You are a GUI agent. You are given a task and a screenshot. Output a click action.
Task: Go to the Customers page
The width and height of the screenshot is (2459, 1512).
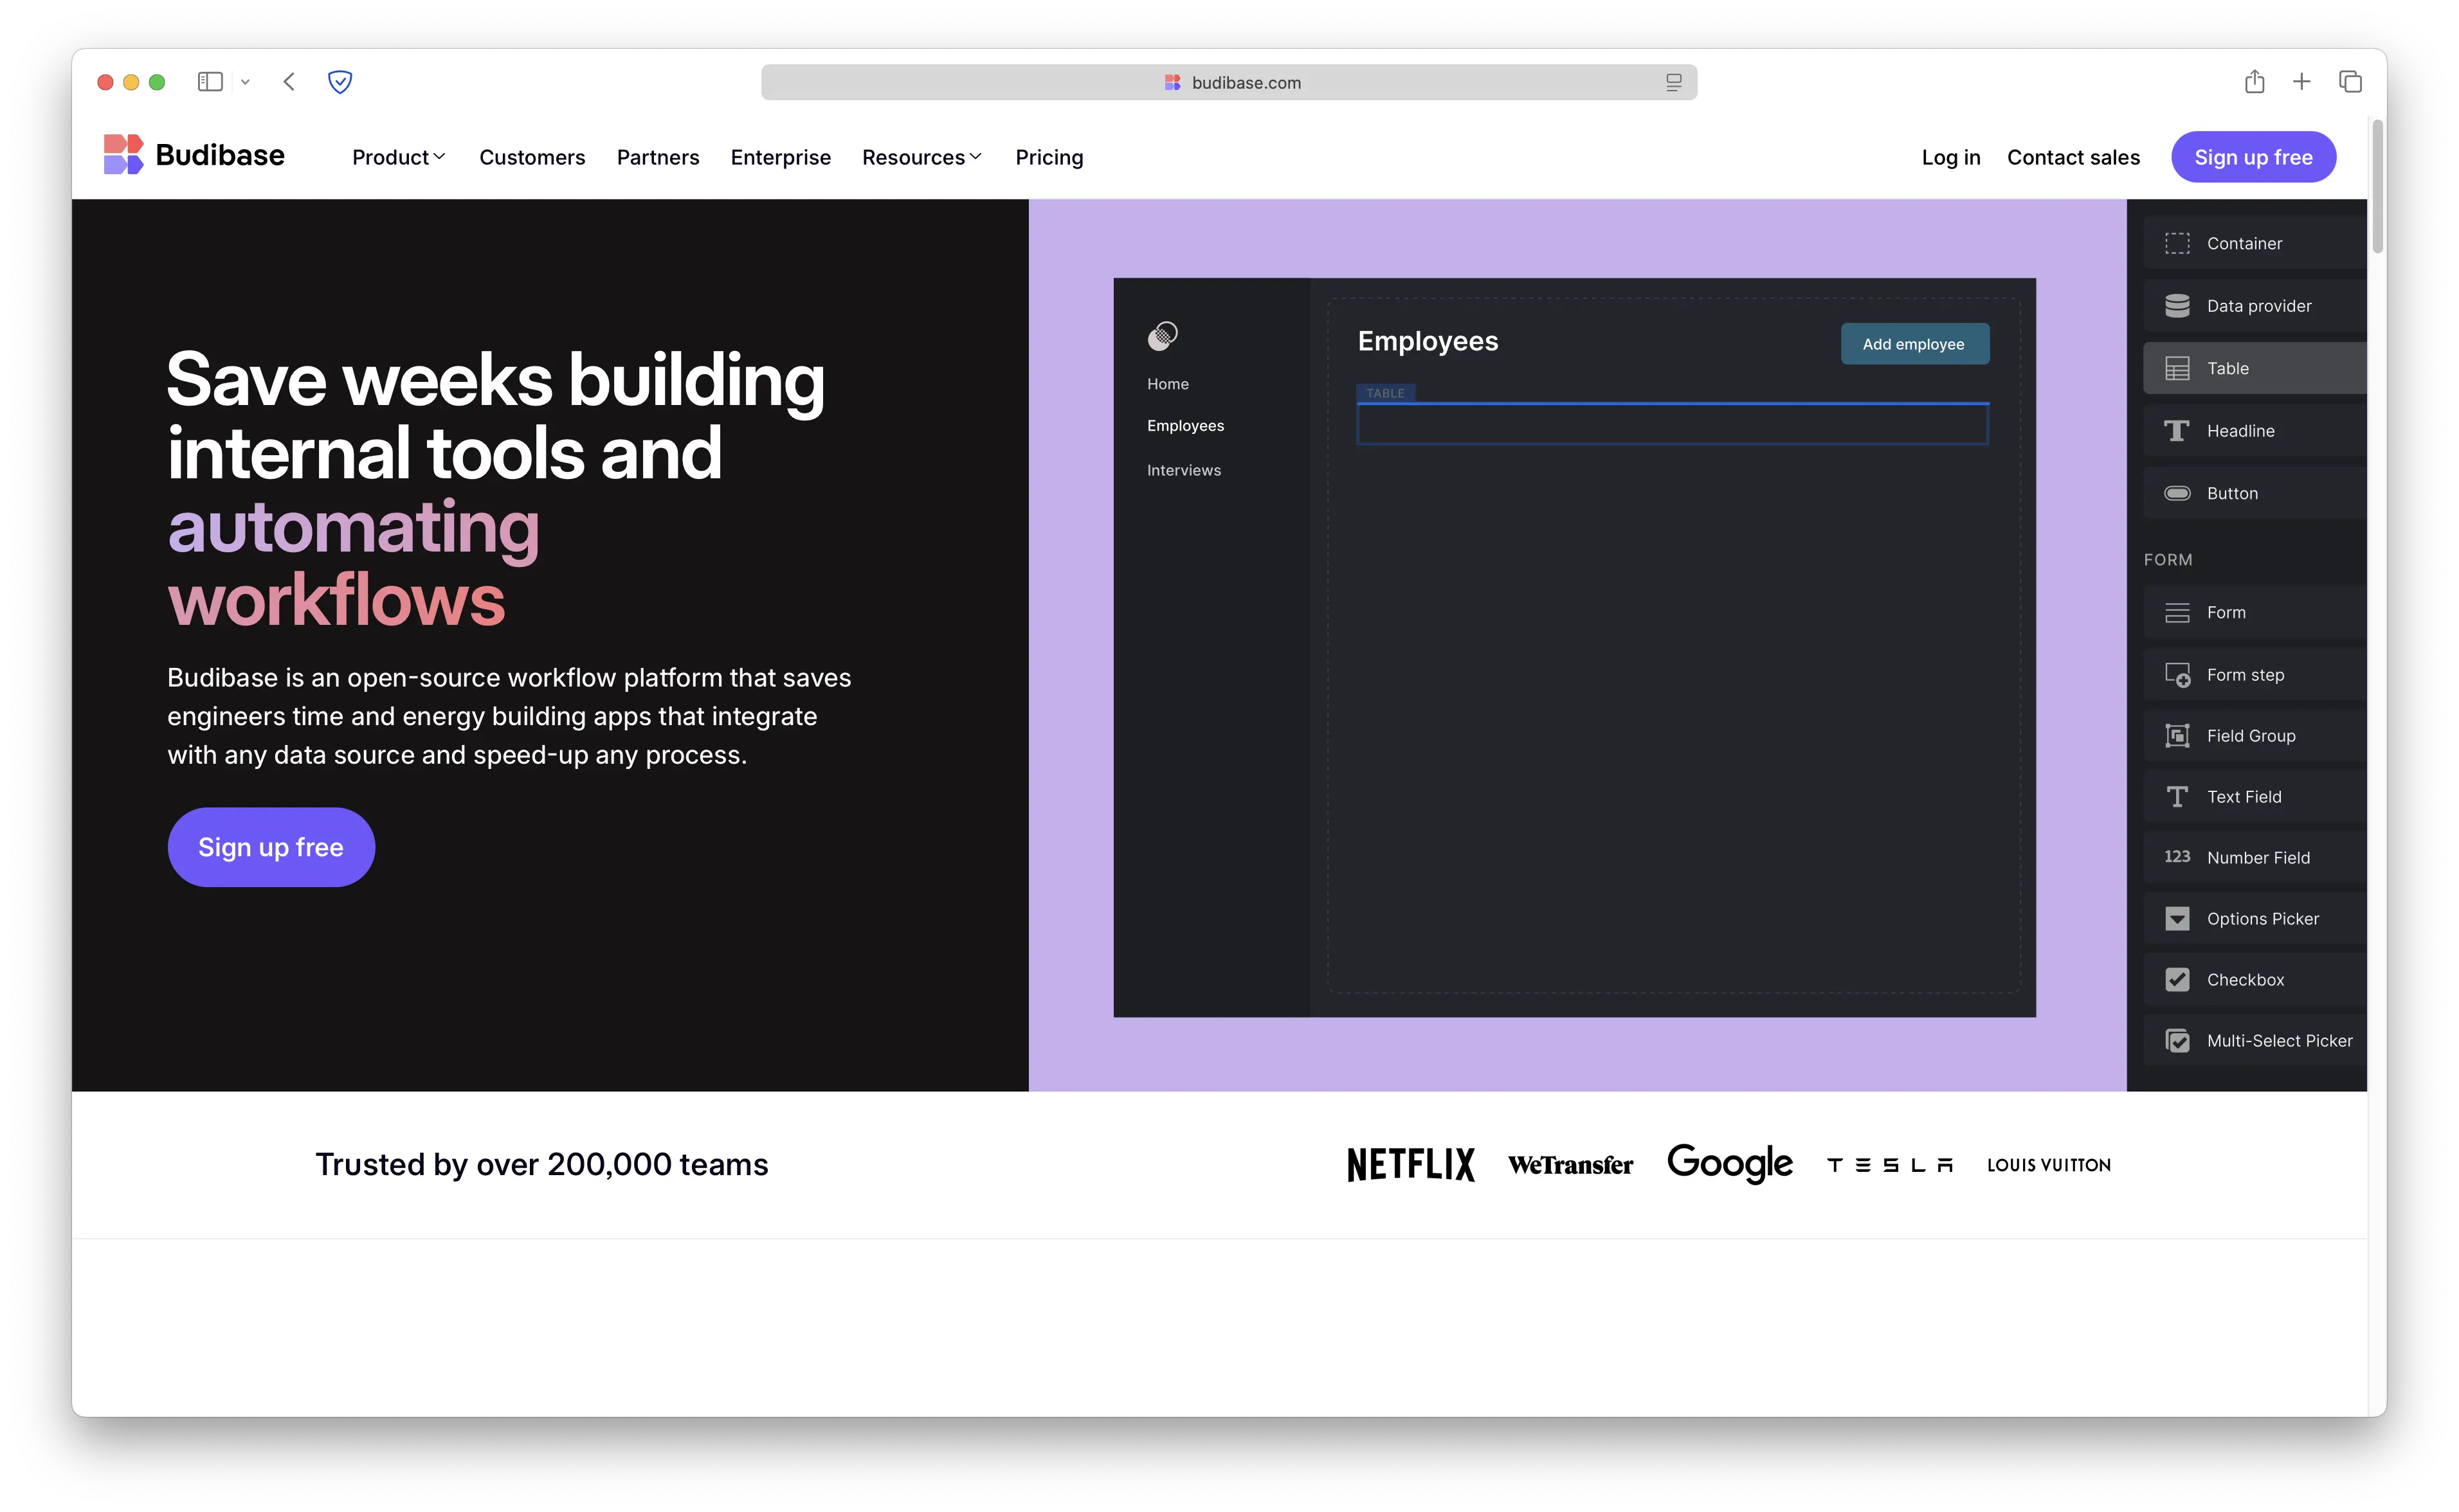click(x=532, y=158)
